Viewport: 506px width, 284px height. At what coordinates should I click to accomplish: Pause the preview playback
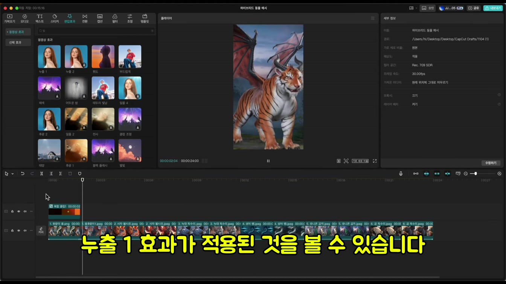[268, 161]
